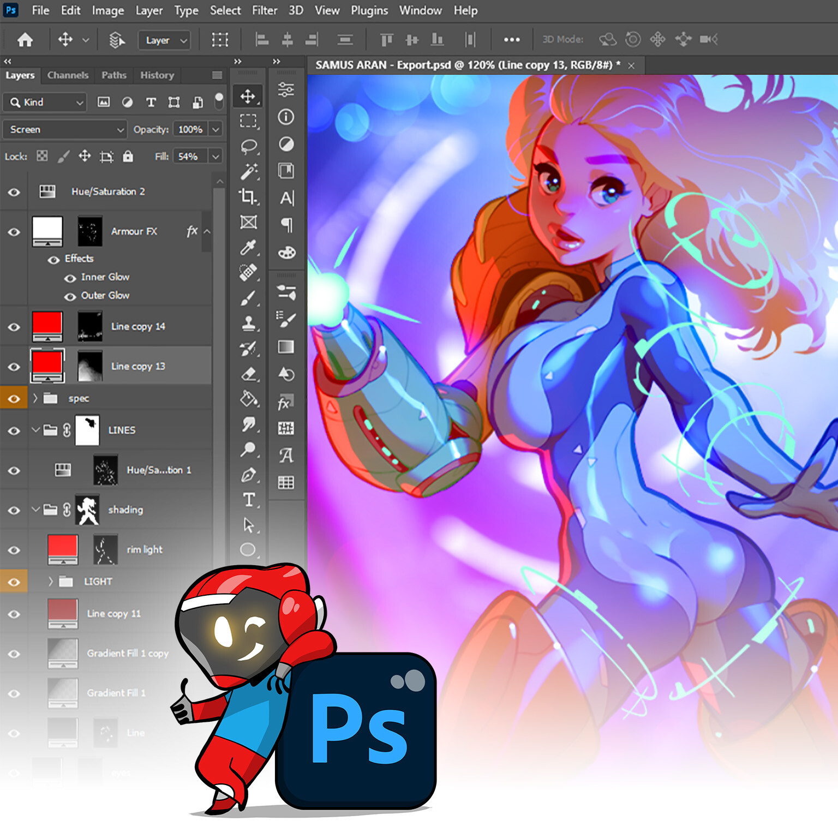Select the Smudge tool
This screenshot has width=838, height=838.
click(x=249, y=424)
